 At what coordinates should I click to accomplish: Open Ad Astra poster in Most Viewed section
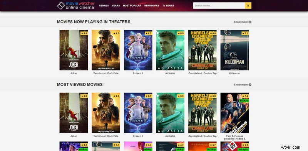170,113
